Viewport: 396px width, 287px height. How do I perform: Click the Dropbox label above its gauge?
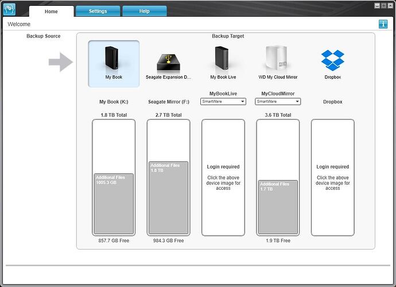click(x=333, y=102)
